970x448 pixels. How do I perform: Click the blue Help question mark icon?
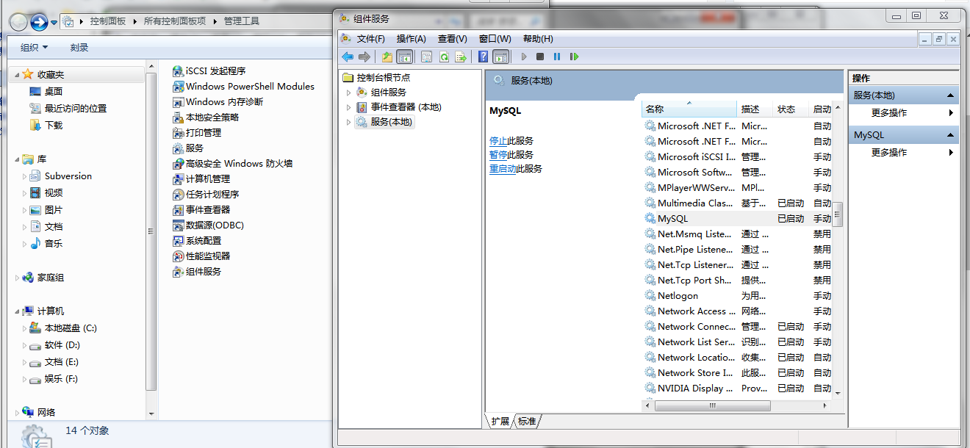(x=484, y=57)
